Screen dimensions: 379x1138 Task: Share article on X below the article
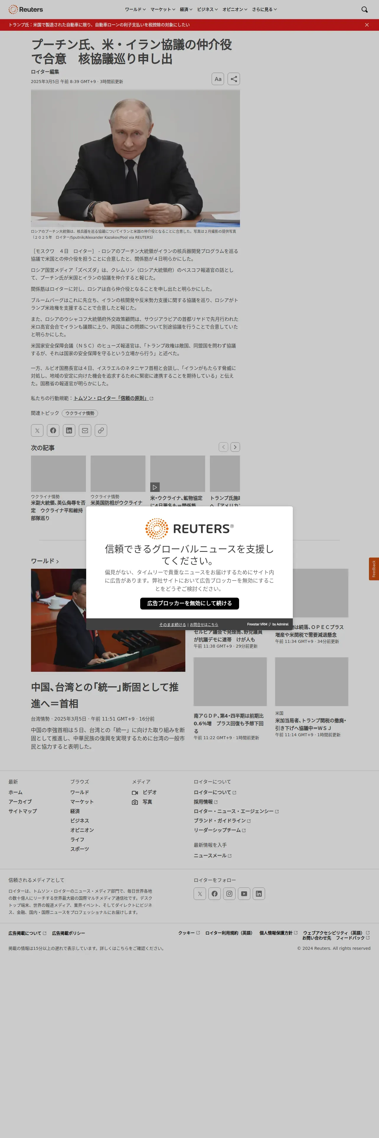[x=37, y=430]
